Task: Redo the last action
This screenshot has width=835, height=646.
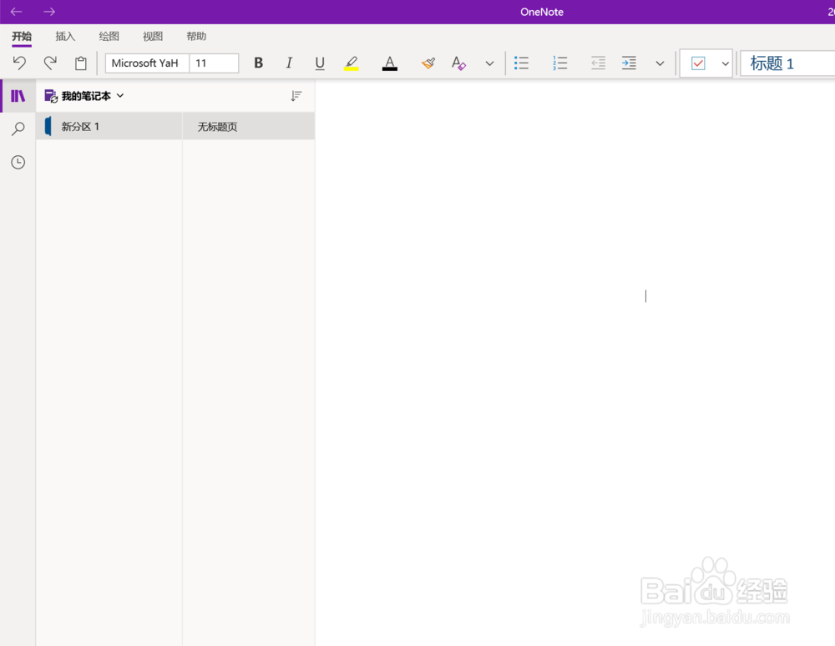Action: [x=50, y=63]
